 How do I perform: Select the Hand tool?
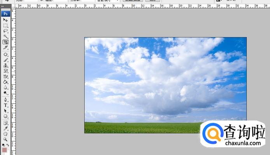(5, 133)
